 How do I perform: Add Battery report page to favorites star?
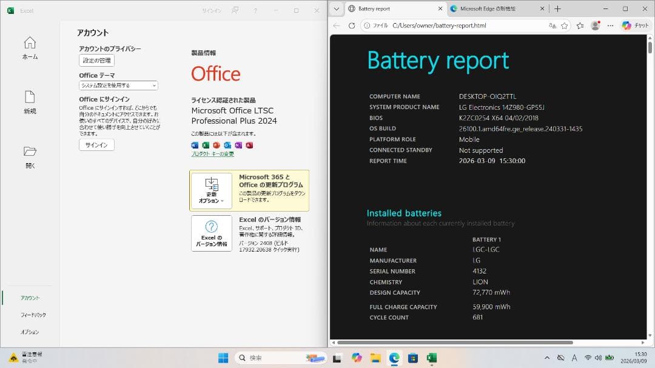pos(565,25)
